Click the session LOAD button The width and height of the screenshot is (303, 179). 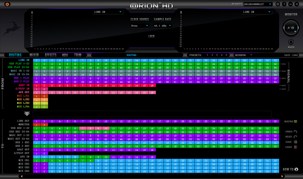[295, 55]
